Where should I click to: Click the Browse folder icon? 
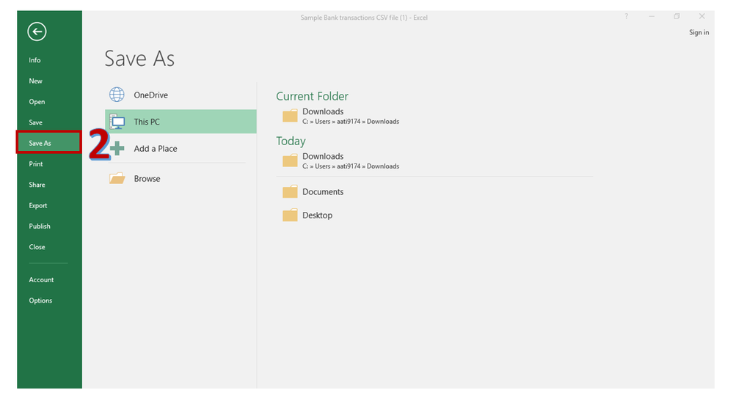pos(117,178)
